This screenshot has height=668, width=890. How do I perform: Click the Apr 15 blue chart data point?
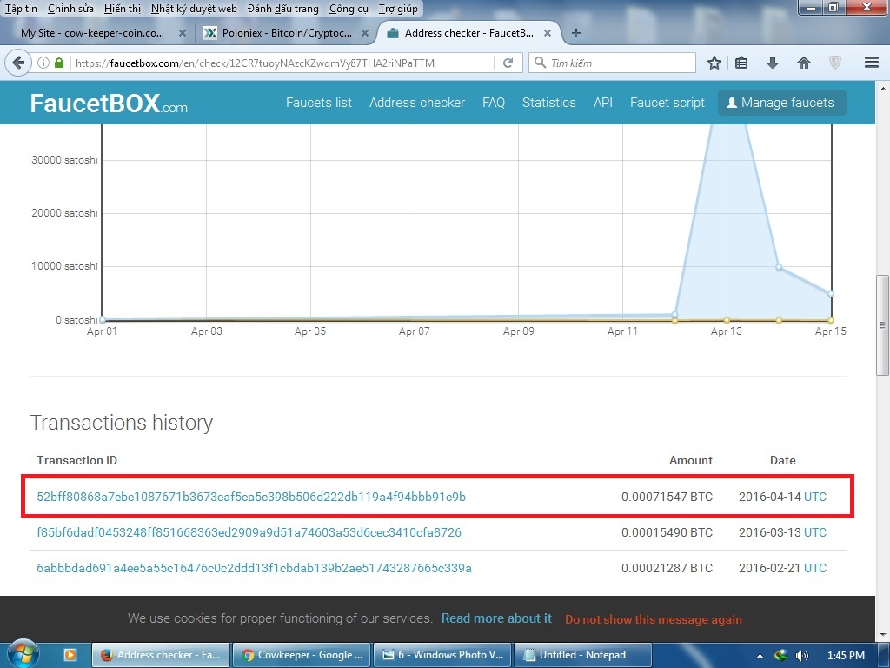click(831, 294)
